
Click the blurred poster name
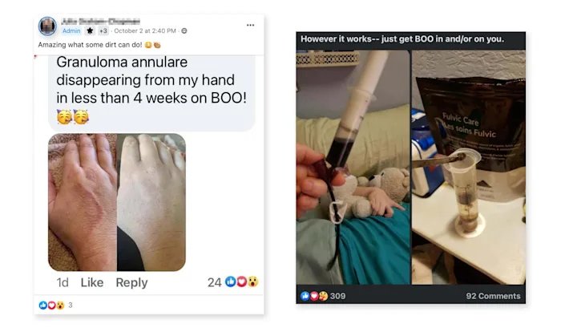[x=100, y=21]
